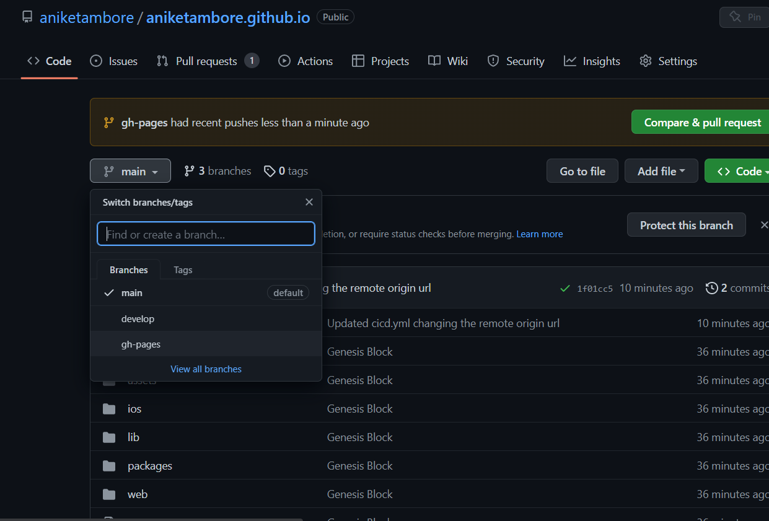Viewport: 769px width, 521px height.
Task: Click the ios folder icon
Action: click(x=109, y=409)
